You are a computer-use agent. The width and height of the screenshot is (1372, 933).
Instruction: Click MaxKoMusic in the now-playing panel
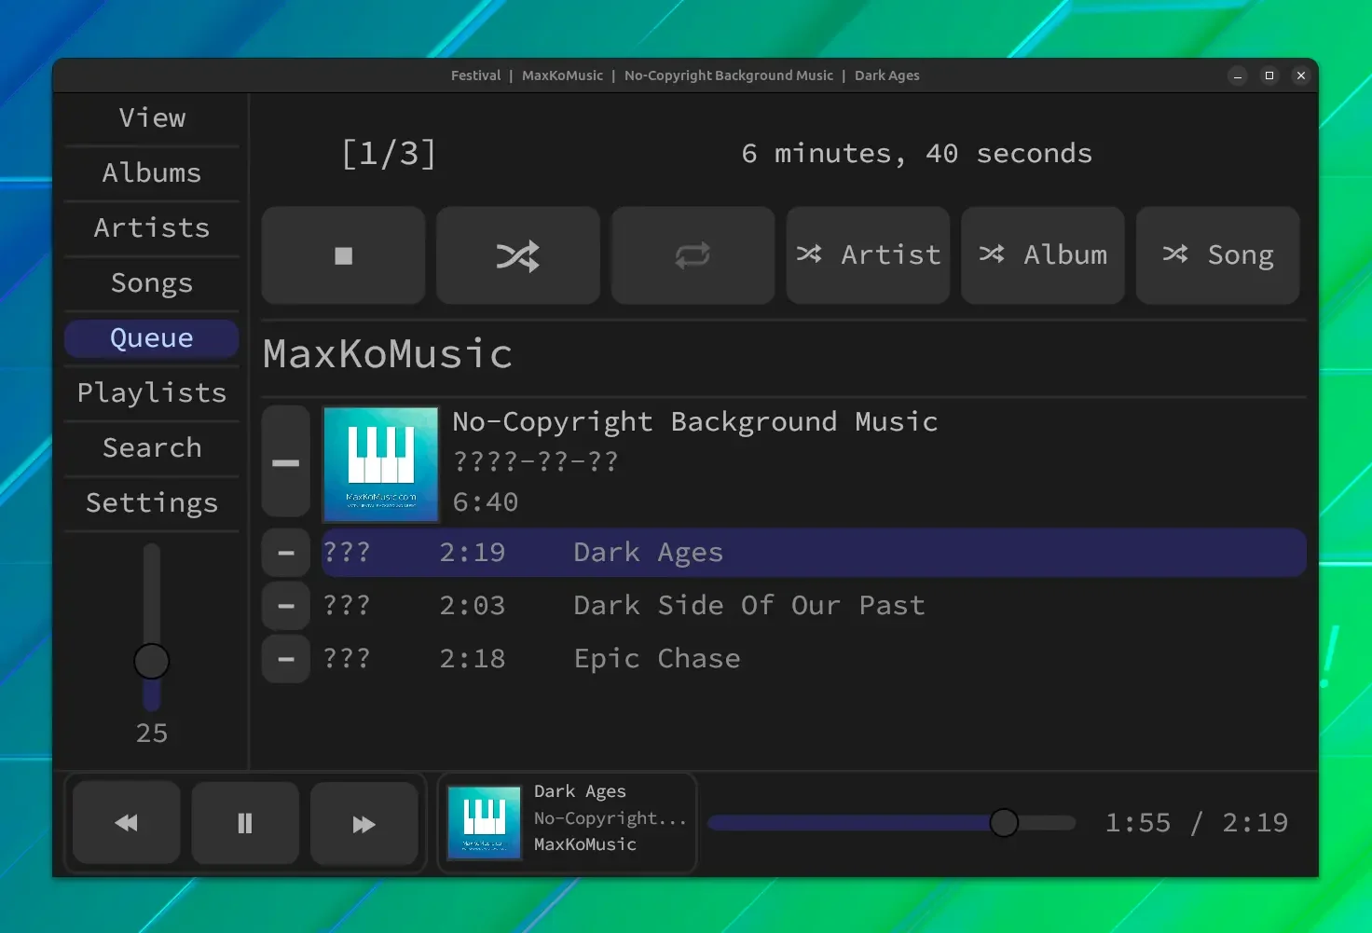(x=585, y=844)
